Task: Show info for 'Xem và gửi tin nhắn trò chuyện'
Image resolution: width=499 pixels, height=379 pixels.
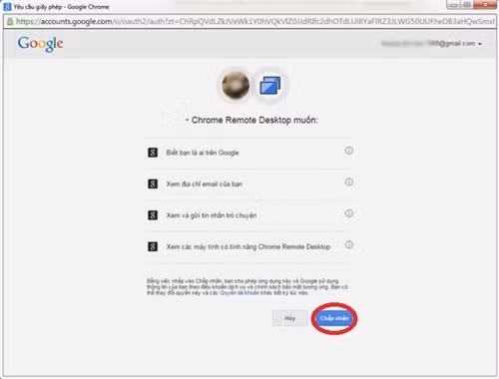Action: [349, 213]
